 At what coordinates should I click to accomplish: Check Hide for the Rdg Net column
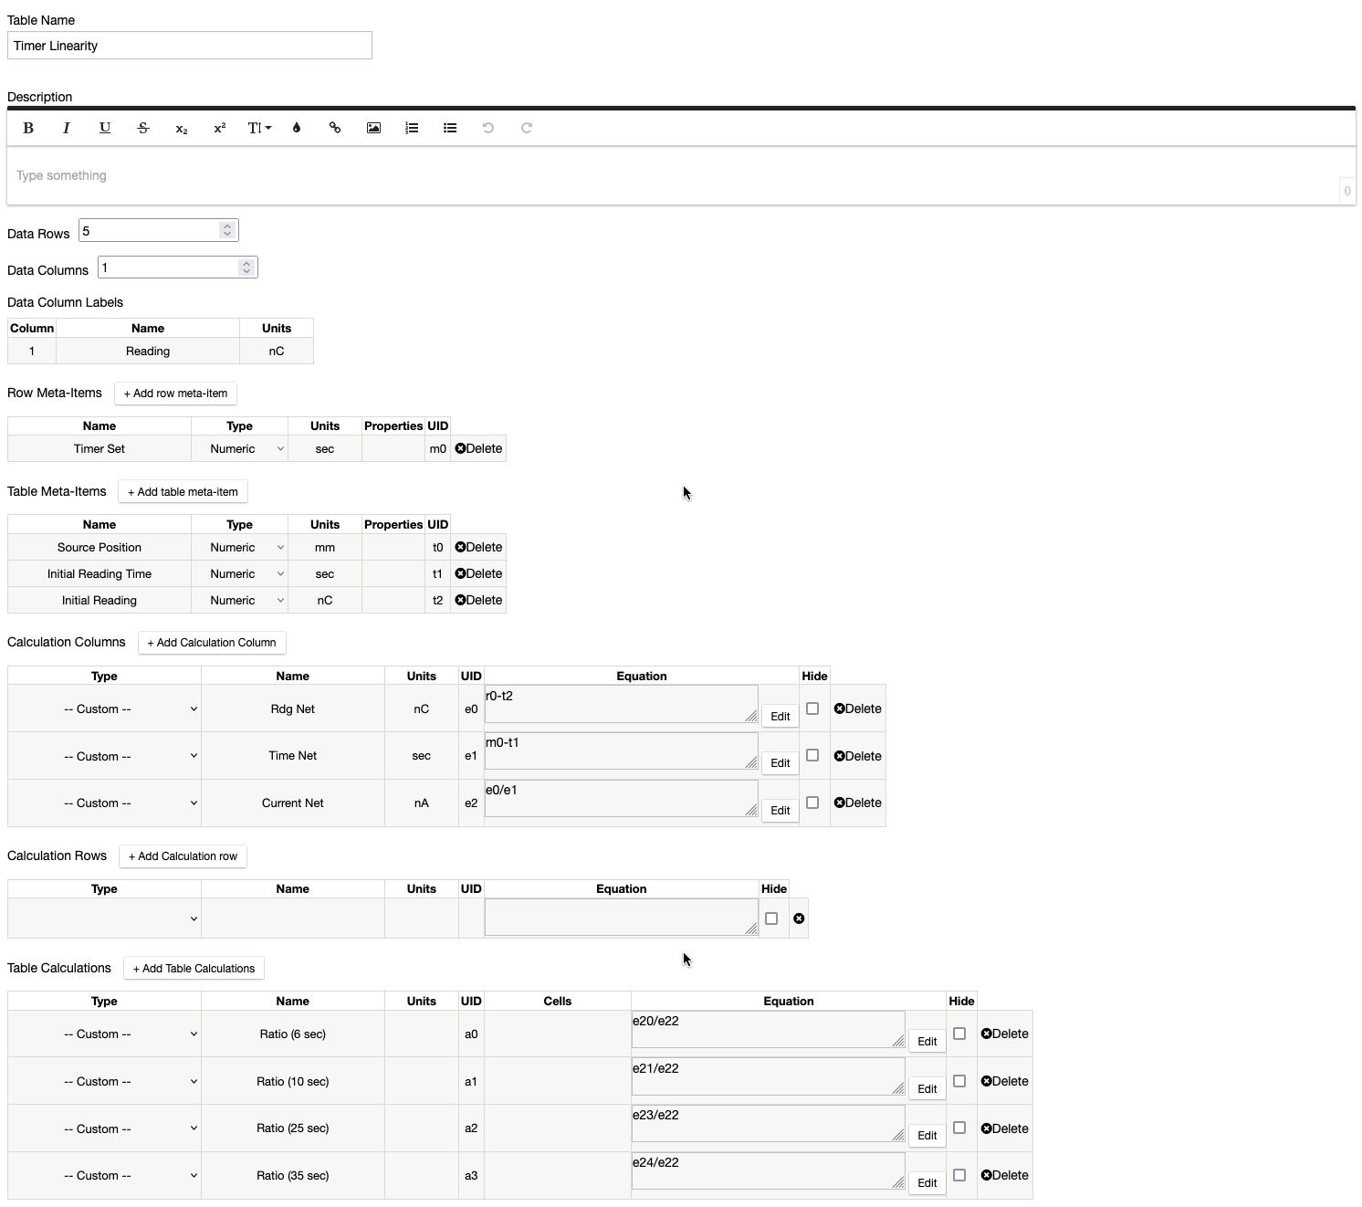[812, 708]
